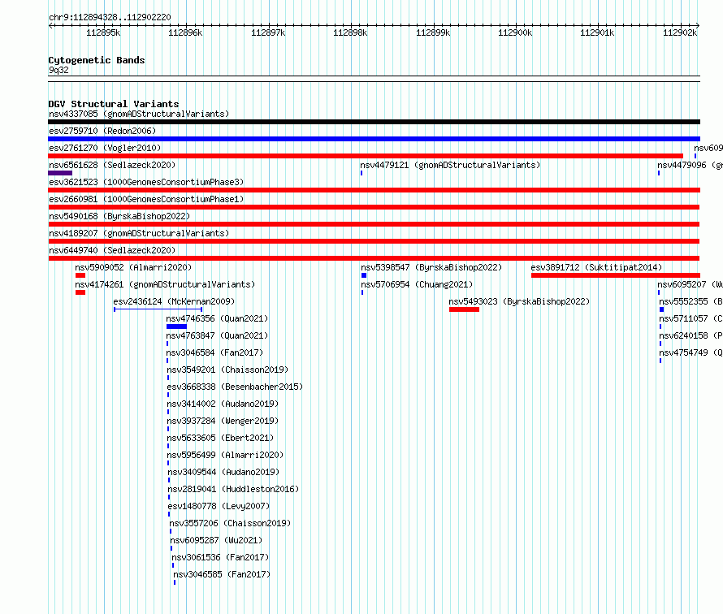Click the nsv3409544 Audano2019 label

coord(223,472)
